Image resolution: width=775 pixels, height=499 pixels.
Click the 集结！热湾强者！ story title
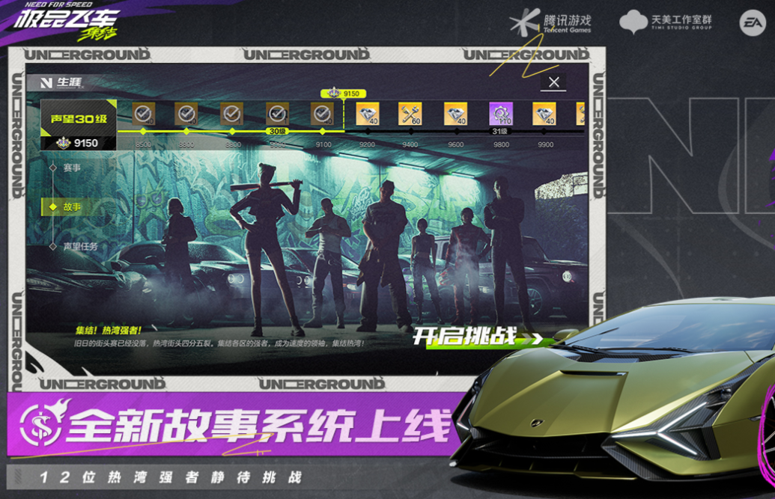(109, 330)
